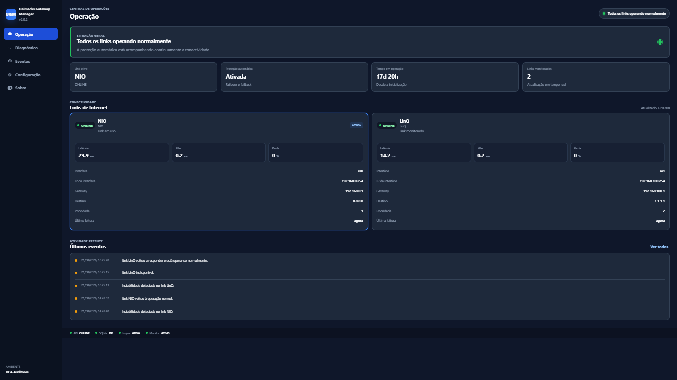Viewport: 677px width, 380px height.
Task: Click LinQ interface value re1
Action: 662,171
